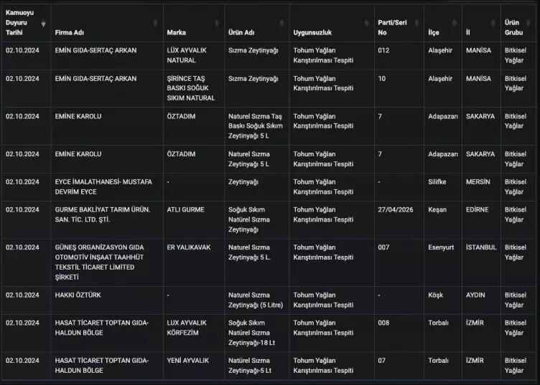Click the sort arrow beside İlçe header
Screen dimensions: 540x385
click(455, 24)
